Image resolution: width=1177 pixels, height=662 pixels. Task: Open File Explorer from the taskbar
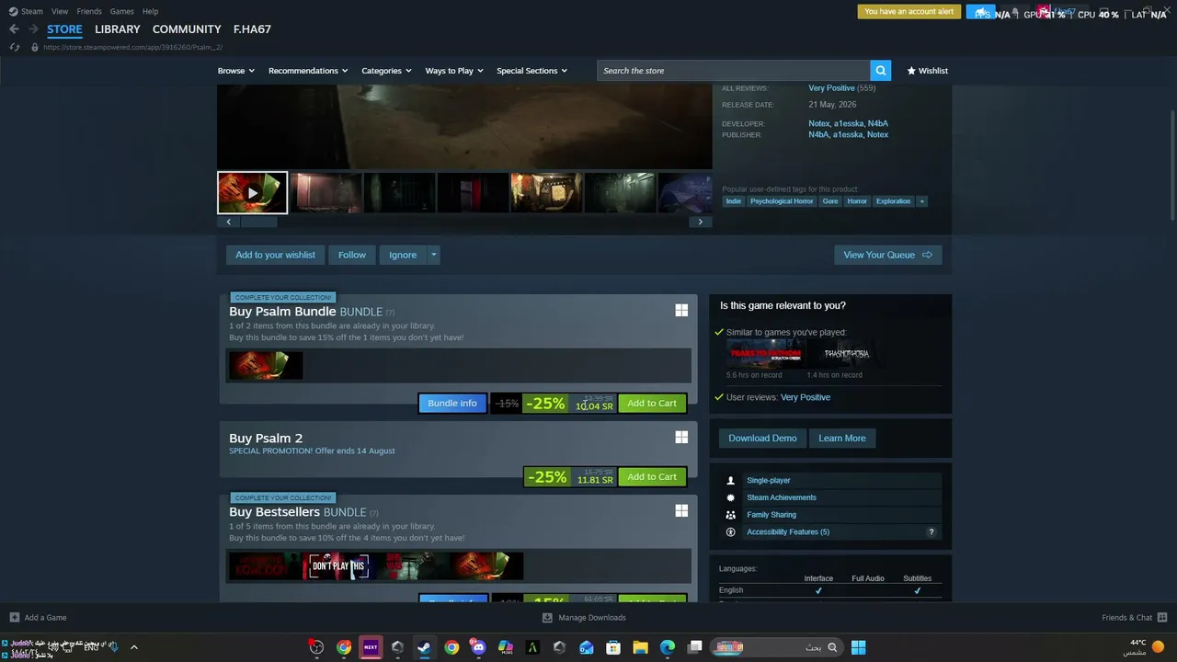[640, 647]
